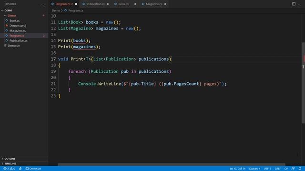The height and width of the screenshot is (171, 305).
Task: Open Demo.sln in Explorer tree
Action: (14, 46)
